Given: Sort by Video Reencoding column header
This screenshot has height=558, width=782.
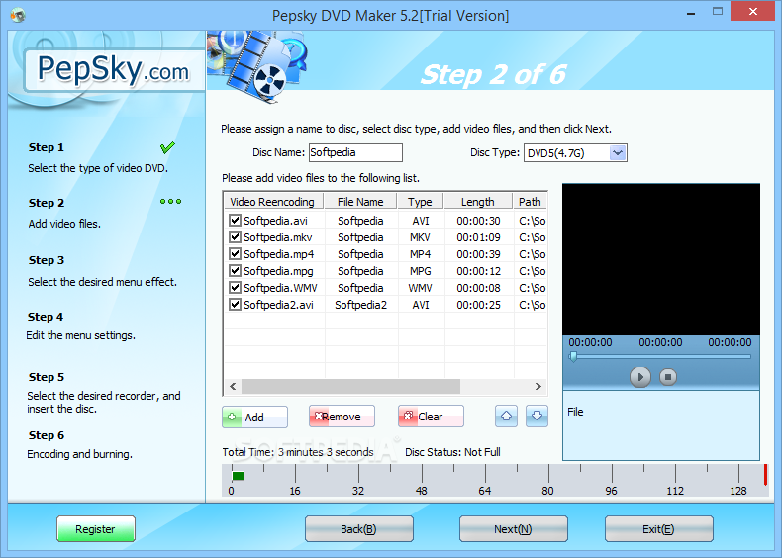Looking at the screenshot, I should pyautogui.click(x=274, y=202).
